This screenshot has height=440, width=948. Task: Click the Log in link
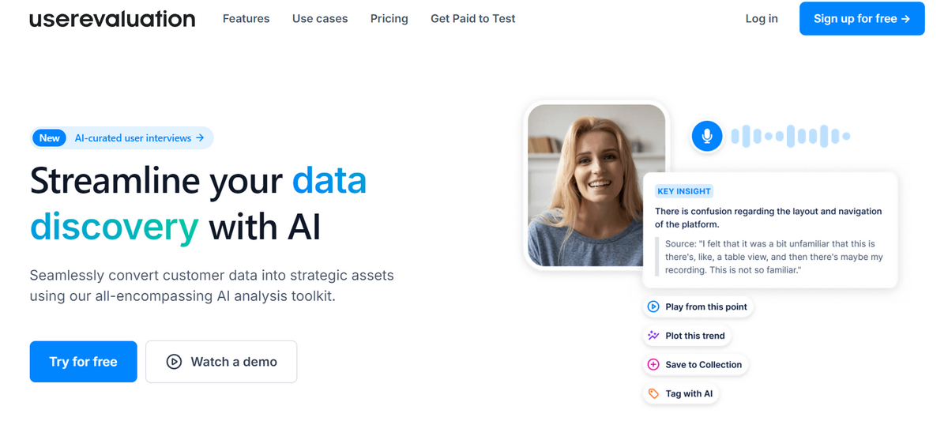[x=762, y=19]
